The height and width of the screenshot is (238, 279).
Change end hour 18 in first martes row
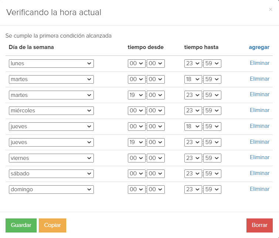click(x=193, y=79)
